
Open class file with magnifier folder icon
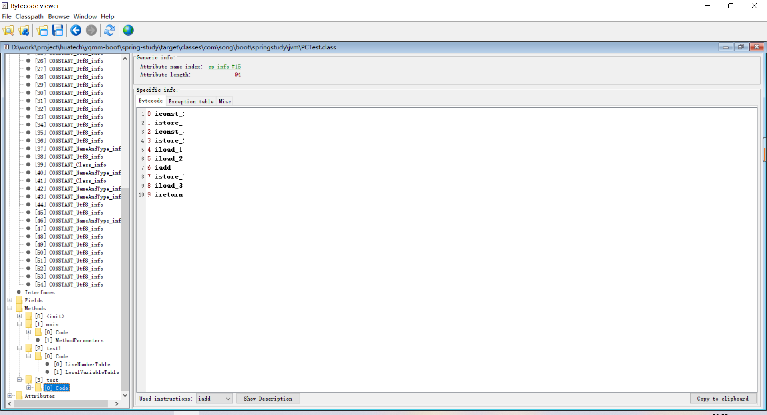pos(8,30)
